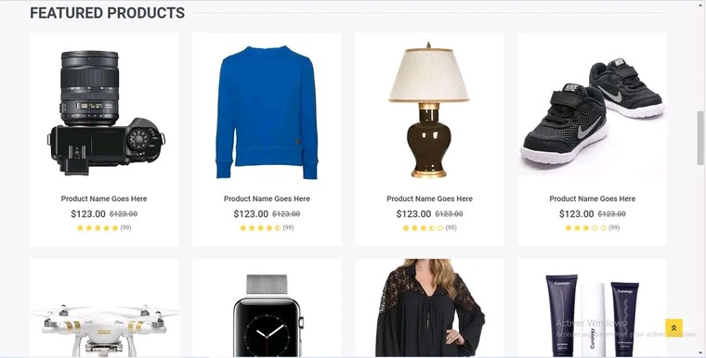The image size is (706, 358).
Task: Click the three-star rating under sneakers
Action: [x=586, y=228]
